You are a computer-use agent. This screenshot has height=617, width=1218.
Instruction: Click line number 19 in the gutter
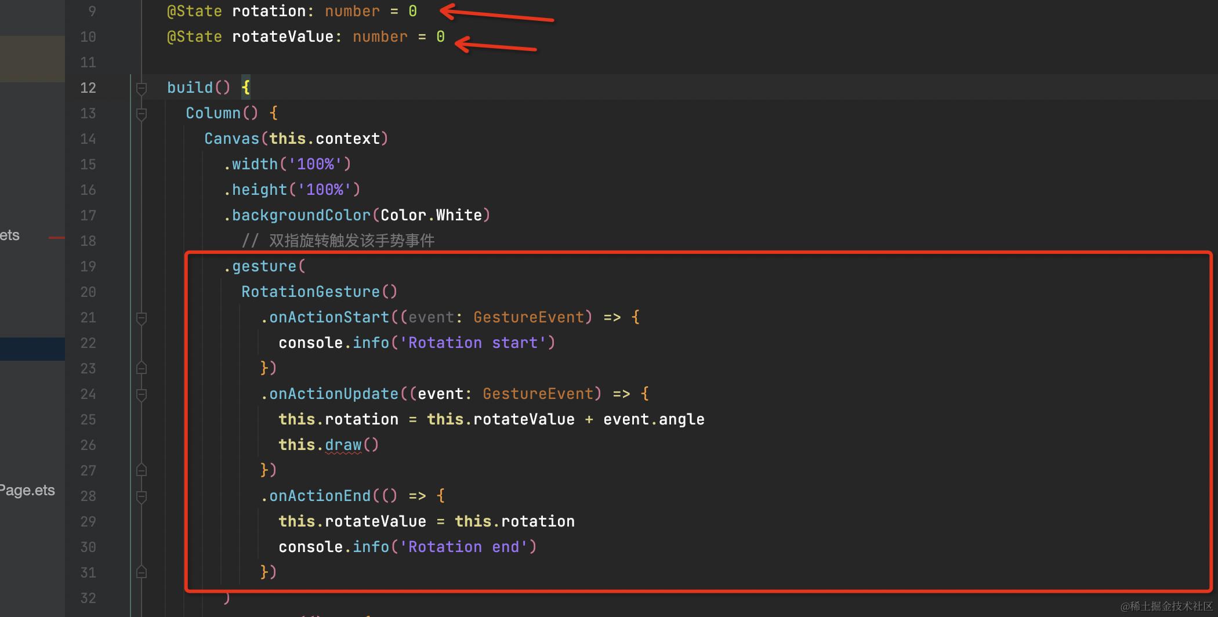pos(88,266)
